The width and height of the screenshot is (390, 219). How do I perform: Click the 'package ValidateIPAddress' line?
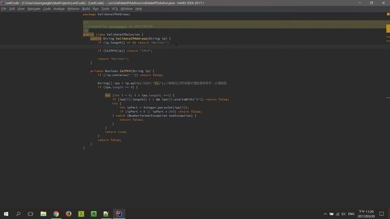[107, 15]
